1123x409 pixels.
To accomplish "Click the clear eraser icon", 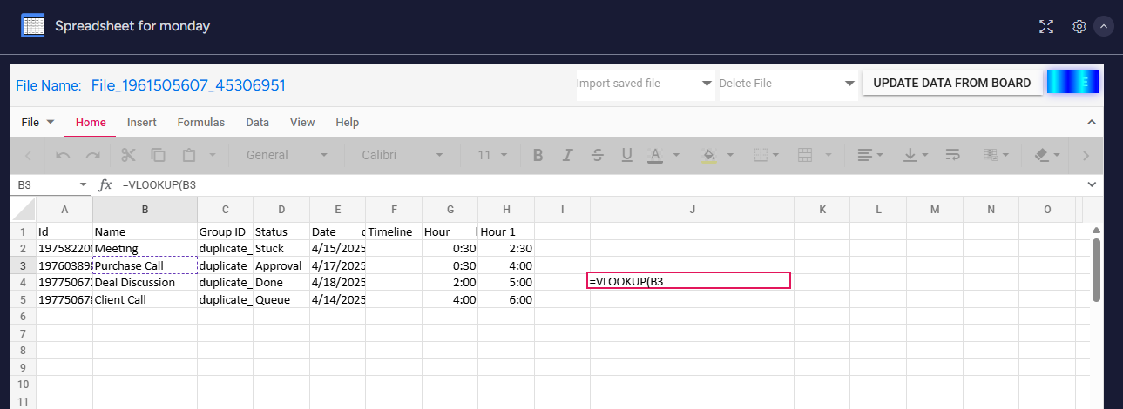I will (x=1042, y=155).
